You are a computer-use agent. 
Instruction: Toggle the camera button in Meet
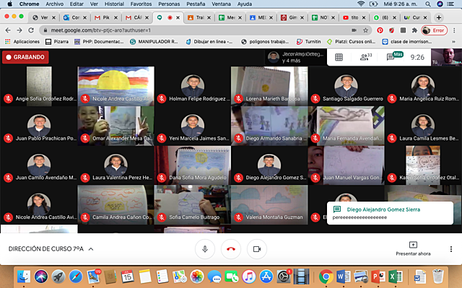point(257,249)
